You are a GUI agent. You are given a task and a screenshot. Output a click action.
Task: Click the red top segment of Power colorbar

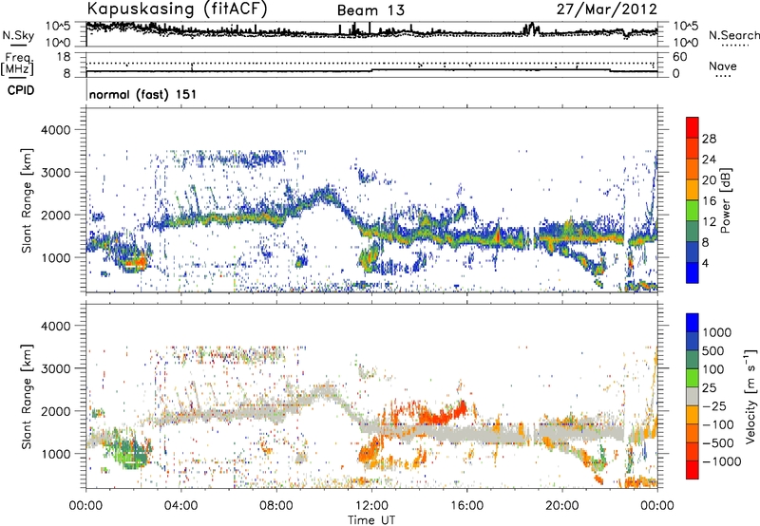(x=693, y=128)
